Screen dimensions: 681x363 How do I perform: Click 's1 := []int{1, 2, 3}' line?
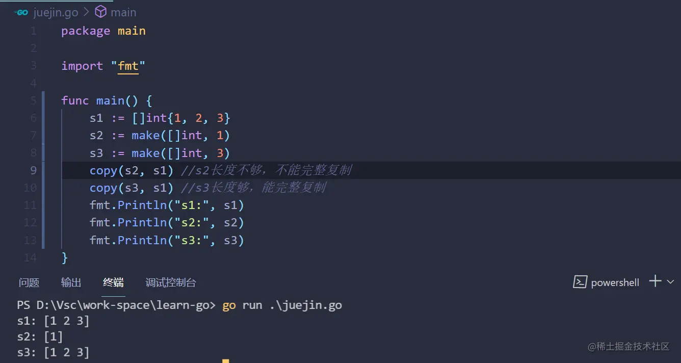(160, 118)
